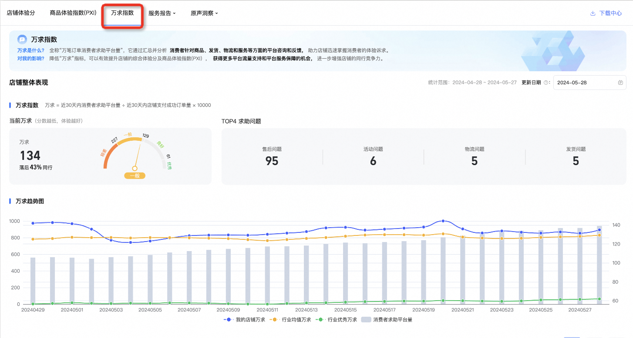Select the 万求指数 tab
This screenshot has height=338, width=633.
coord(122,13)
